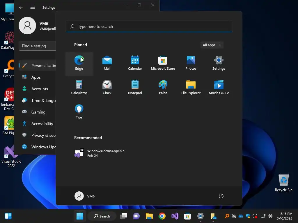Click the power button in the Start menu
This screenshot has height=223, width=298.
(x=221, y=196)
